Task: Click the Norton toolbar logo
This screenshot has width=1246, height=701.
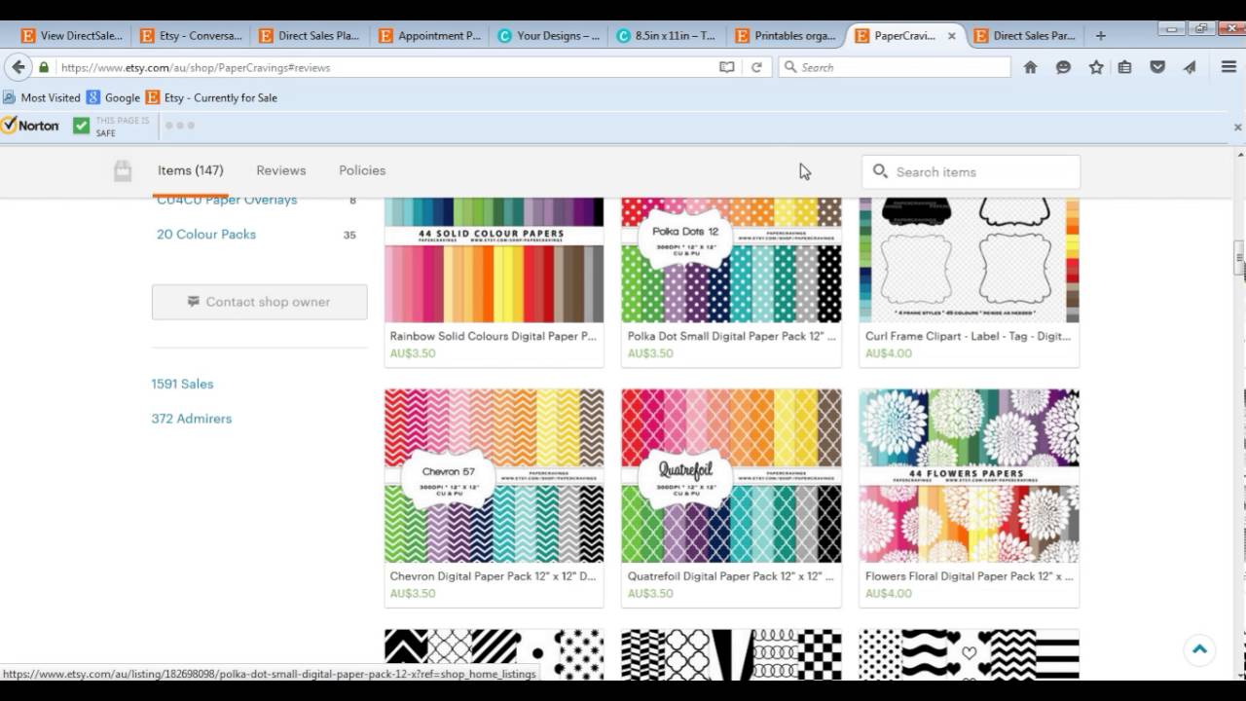Action: tap(30, 126)
